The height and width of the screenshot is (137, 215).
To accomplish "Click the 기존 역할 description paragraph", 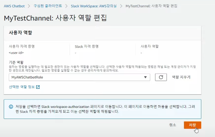I will [102, 68].
